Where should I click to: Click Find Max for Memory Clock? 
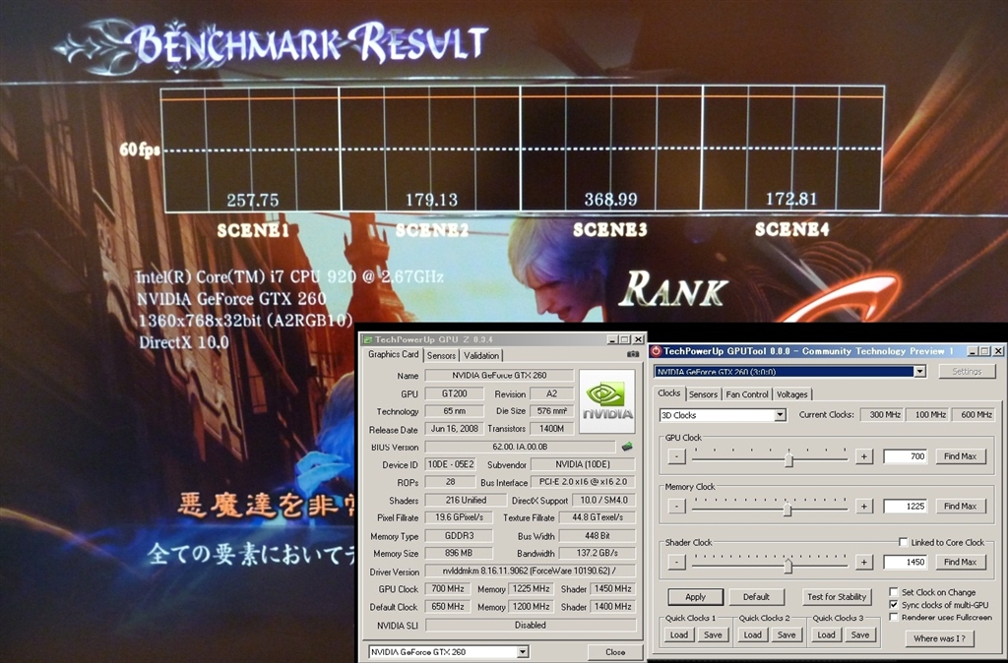tap(961, 507)
